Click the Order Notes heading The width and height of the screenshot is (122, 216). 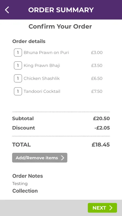click(28, 176)
